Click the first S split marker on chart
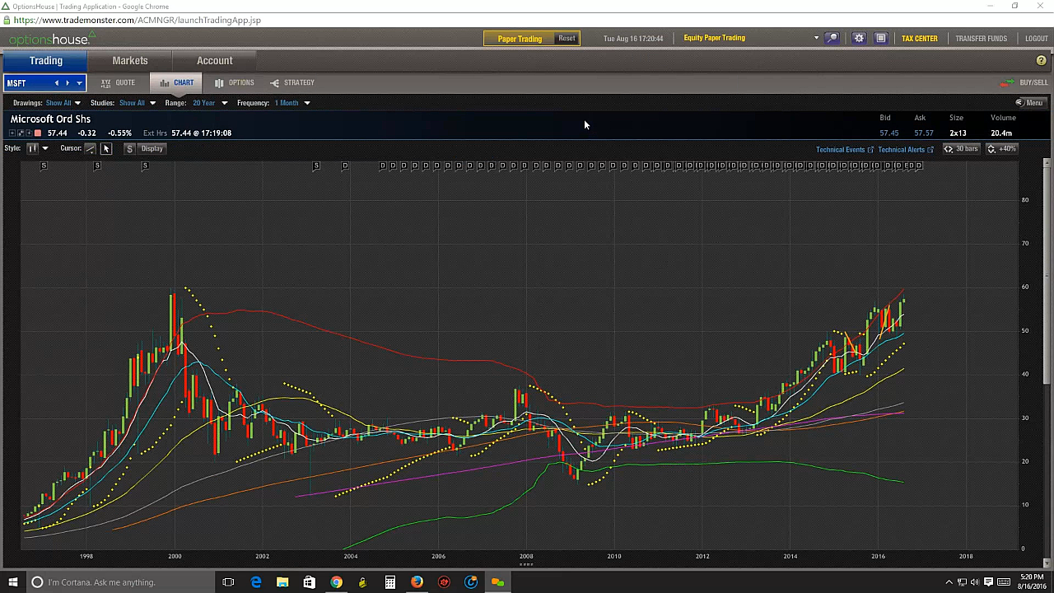Viewport: 1054px width, 593px height. [x=44, y=166]
